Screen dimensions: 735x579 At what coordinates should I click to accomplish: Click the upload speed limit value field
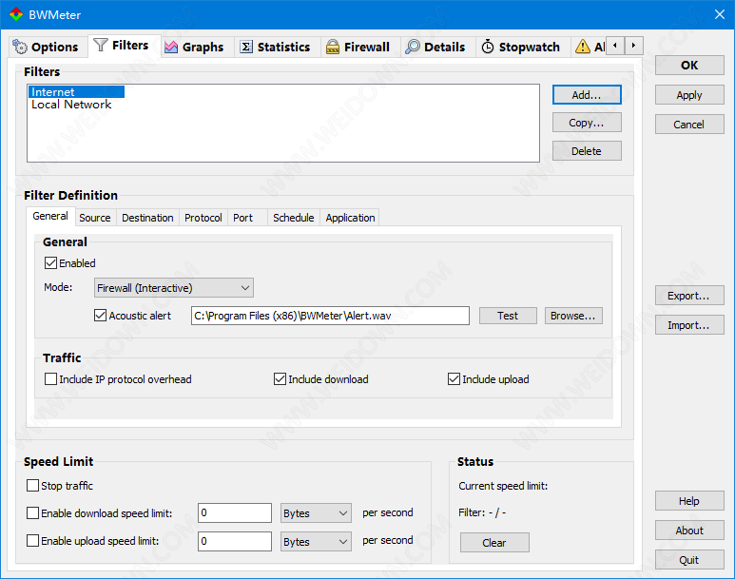click(x=234, y=541)
